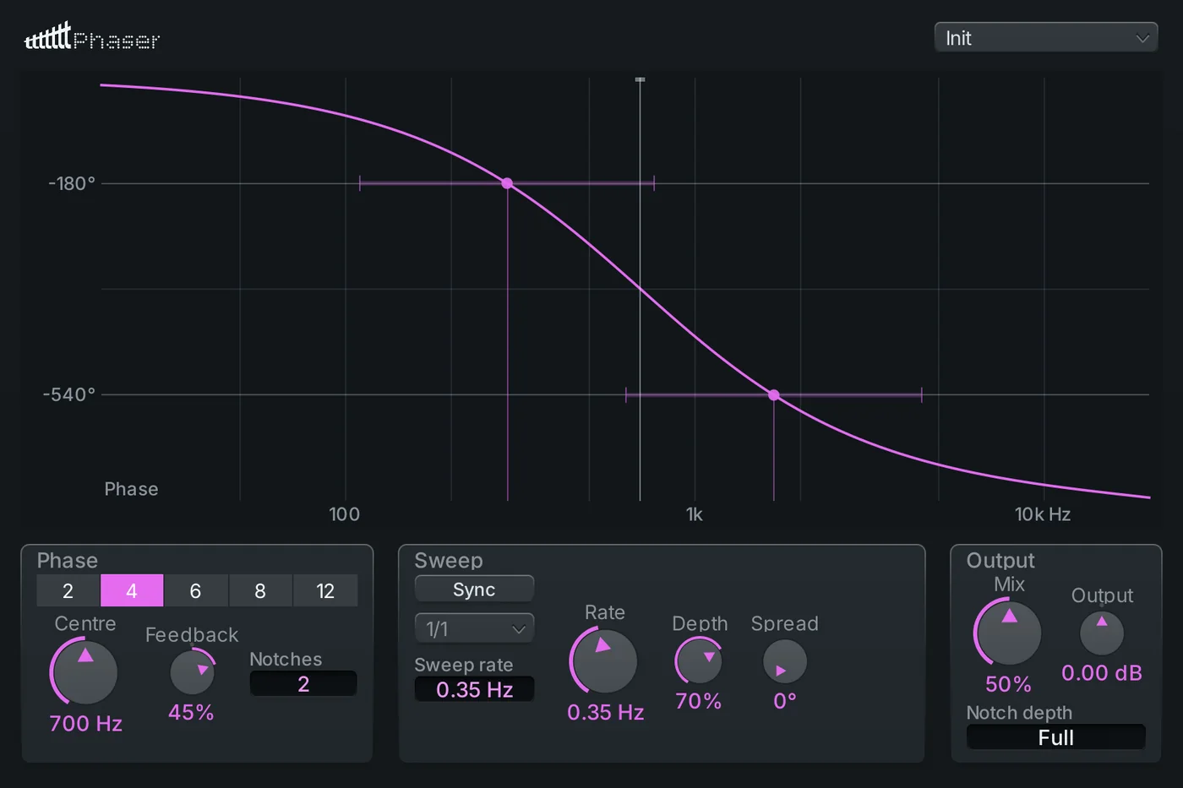The image size is (1183, 788).
Task: Select 12 phase stages
Action: [x=325, y=590]
